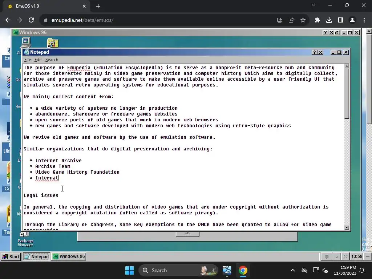Click the misspelled word Emupedia in Notepad

point(79,68)
